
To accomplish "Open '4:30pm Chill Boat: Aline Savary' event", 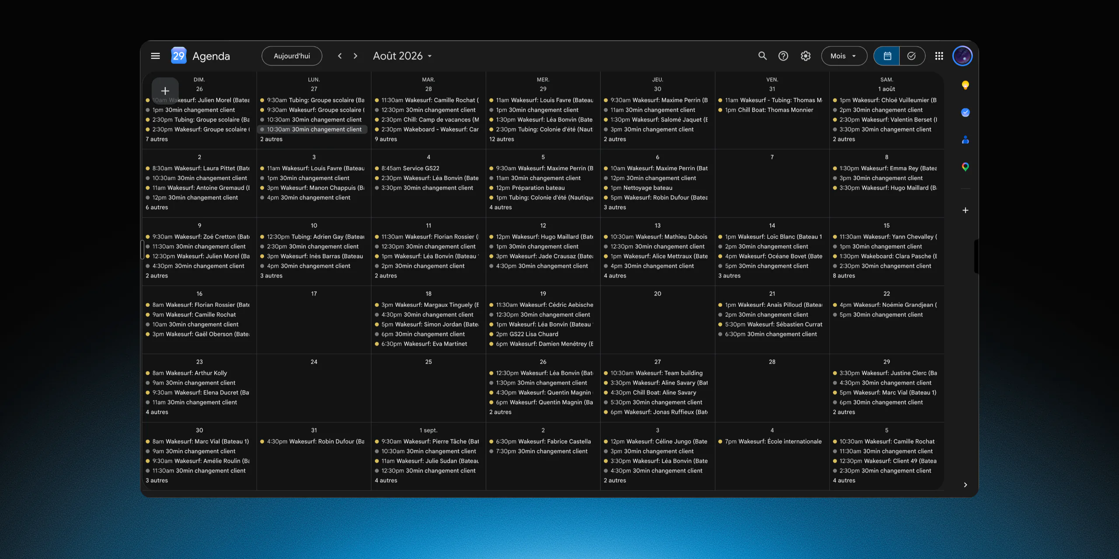I will point(656,393).
